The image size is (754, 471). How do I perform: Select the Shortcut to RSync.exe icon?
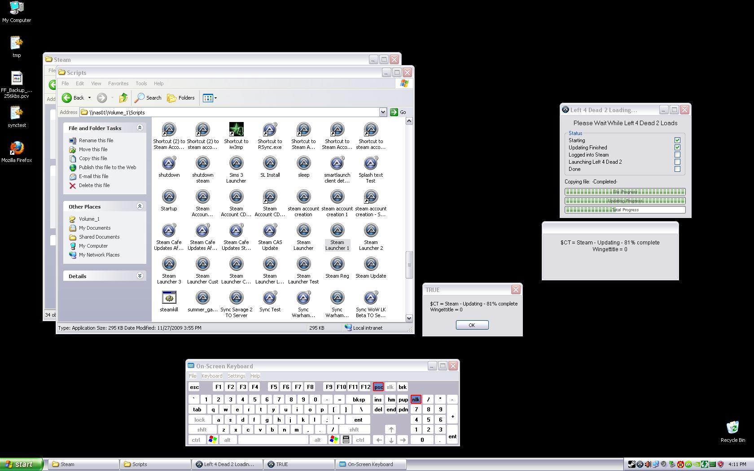tap(270, 136)
